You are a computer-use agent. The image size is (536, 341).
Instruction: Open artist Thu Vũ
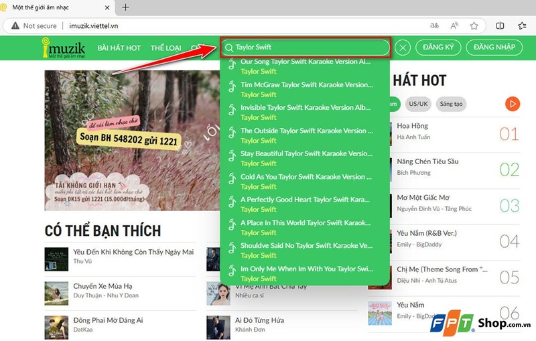[82, 261]
